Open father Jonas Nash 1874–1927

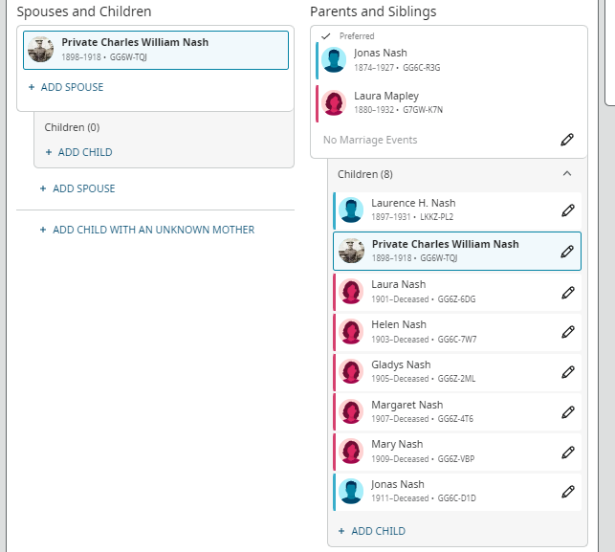[380, 54]
